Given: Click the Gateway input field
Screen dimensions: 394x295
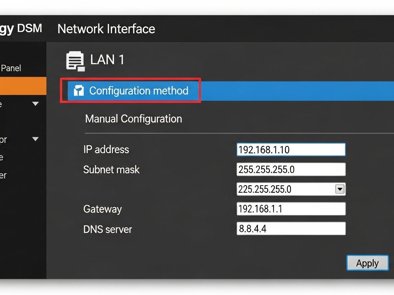Looking at the screenshot, I should tap(290, 209).
